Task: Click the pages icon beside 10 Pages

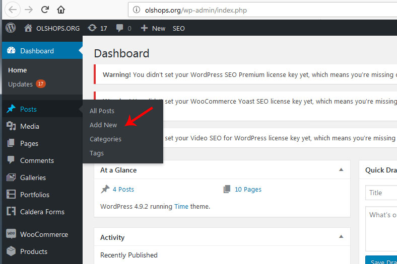Action: 227,189
